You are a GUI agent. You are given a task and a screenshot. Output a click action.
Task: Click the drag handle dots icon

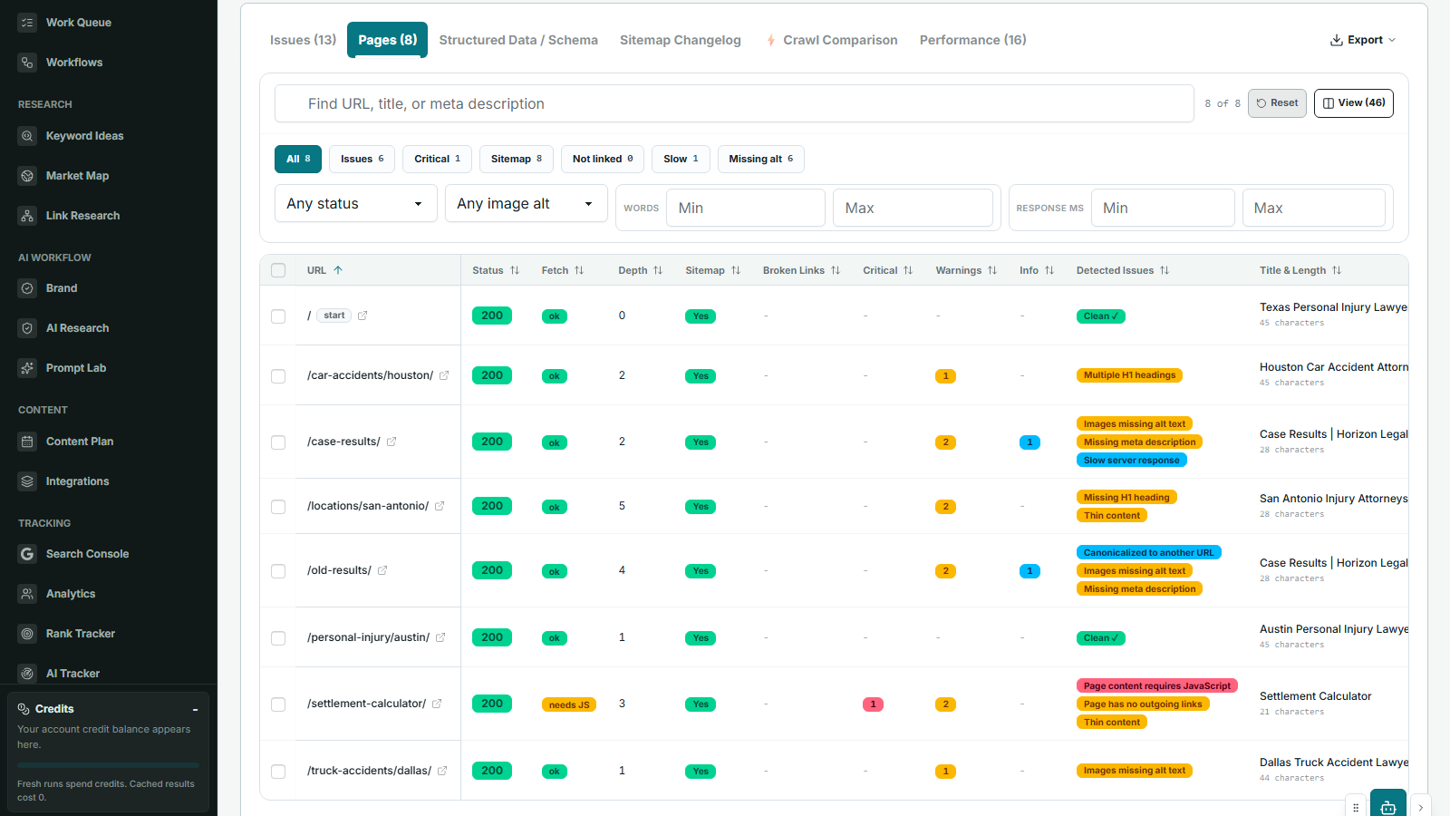tap(1356, 807)
